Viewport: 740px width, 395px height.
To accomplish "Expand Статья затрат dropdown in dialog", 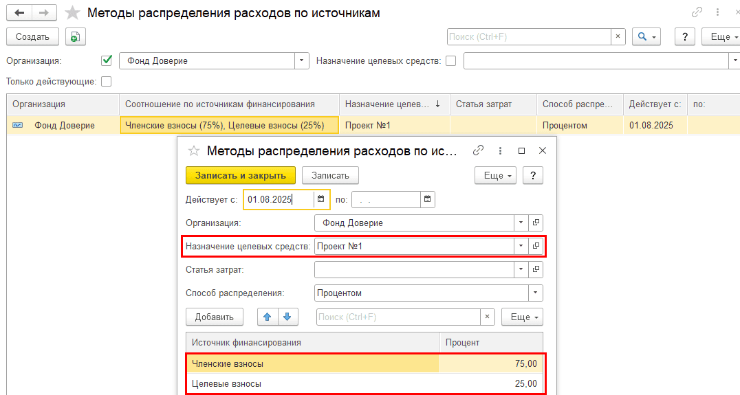I will [521, 269].
